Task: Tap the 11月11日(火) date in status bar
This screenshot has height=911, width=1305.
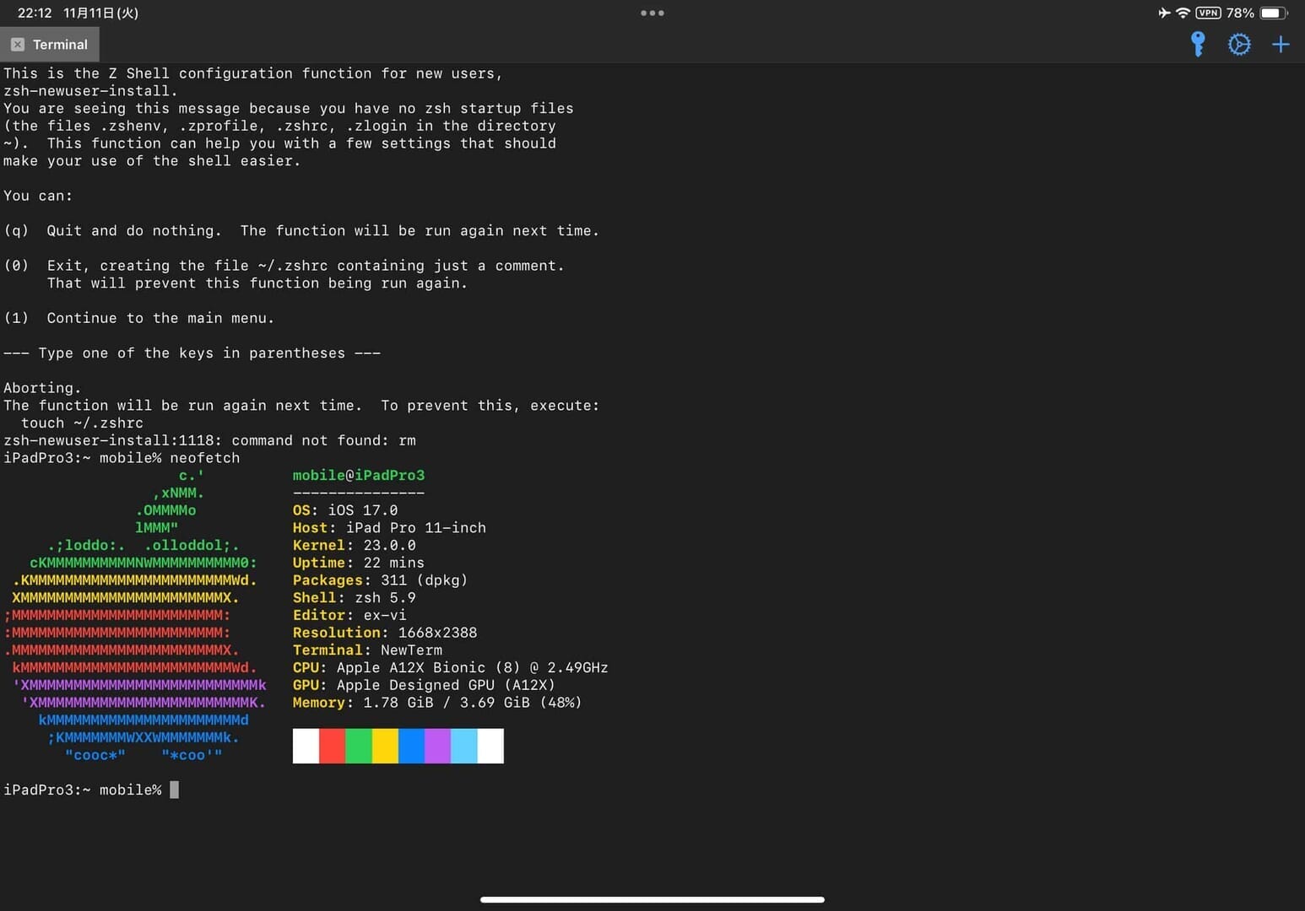Action: coord(100,13)
